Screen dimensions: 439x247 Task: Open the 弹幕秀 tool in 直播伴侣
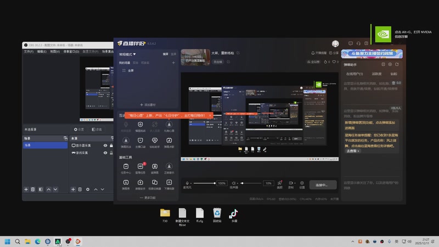click(x=126, y=184)
